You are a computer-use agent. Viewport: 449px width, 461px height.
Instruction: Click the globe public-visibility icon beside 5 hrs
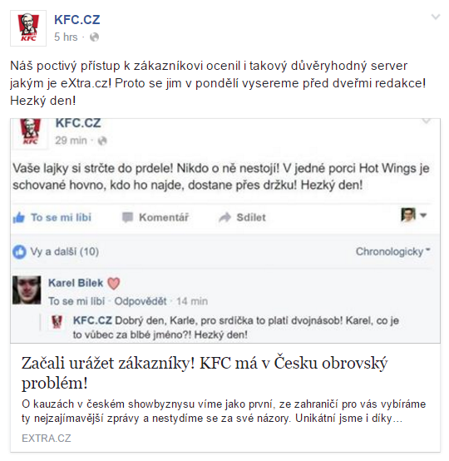(x=94, y=37)
